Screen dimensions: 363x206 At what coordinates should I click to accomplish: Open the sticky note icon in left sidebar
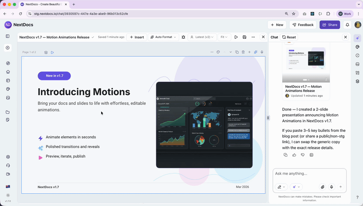8,120
